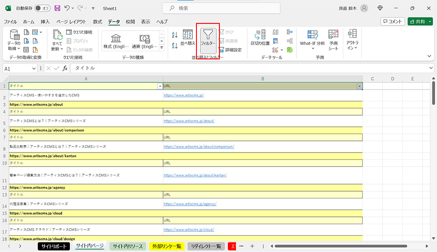Add a new sheet with plus icon

(x=252, y=246)
